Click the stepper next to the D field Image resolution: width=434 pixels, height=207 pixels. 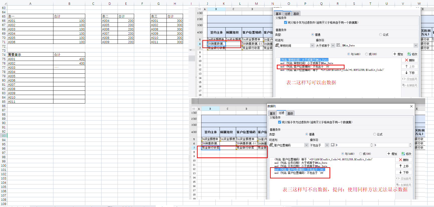(x=372, y=145)
